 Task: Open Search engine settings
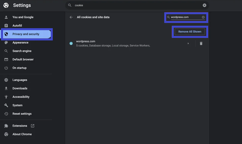pyautogui.click(x=22, y=51)
